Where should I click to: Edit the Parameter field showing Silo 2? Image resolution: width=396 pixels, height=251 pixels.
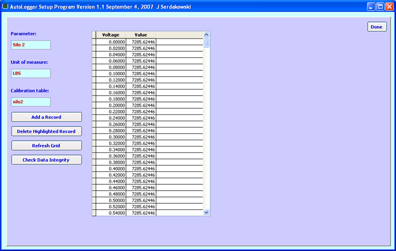[x=30, y=45]
